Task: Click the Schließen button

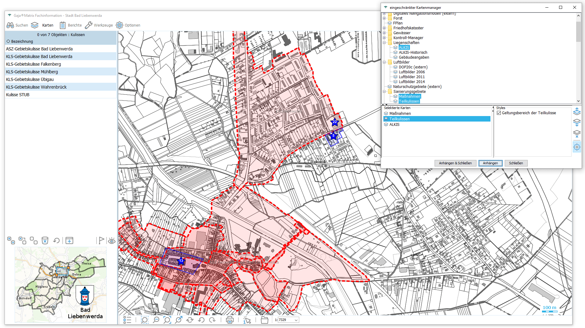Action: pyautogui.click(x=516, y=163)
